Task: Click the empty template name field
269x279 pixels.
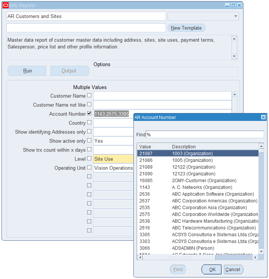Action: (86, 28)
